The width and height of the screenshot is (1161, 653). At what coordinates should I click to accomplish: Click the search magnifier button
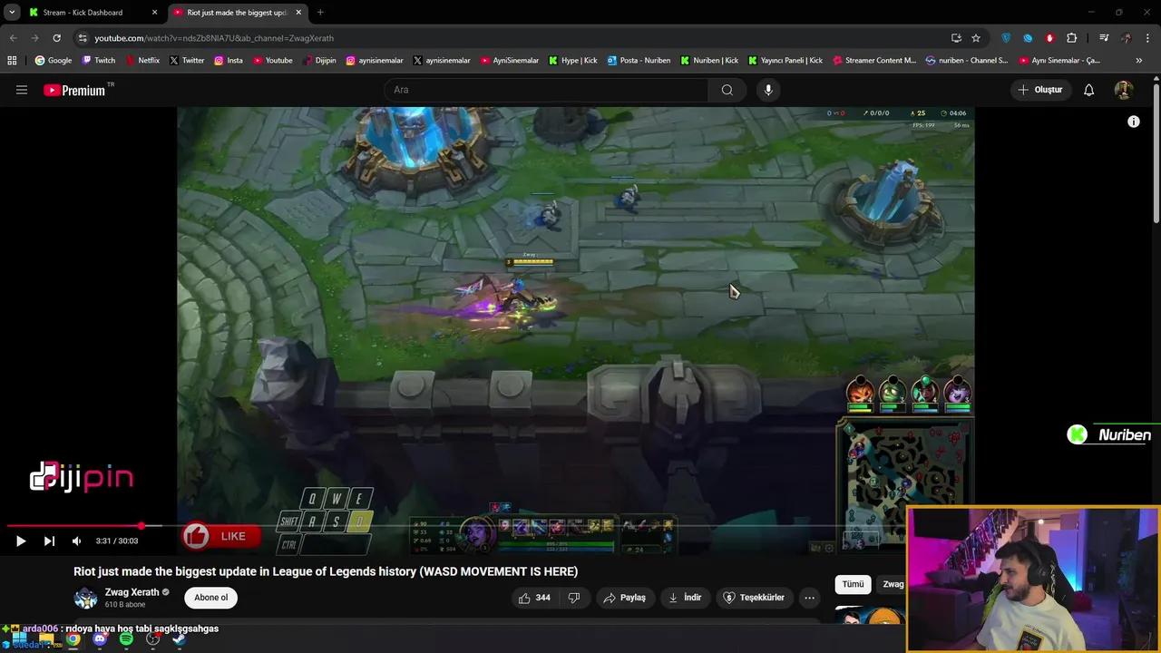[727, 90]
